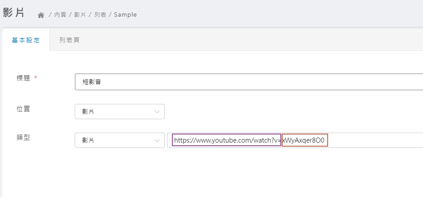
Task: Click the Sample breadcrumb item
Action: (x=125, y=15)
